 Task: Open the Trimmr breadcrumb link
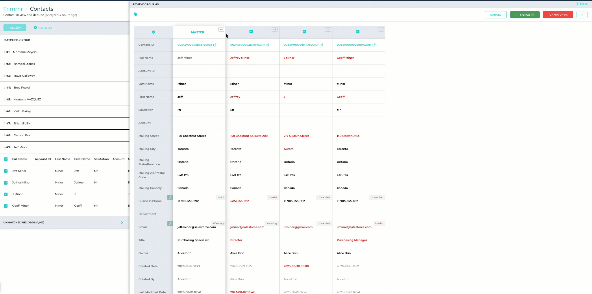[13, 9]
